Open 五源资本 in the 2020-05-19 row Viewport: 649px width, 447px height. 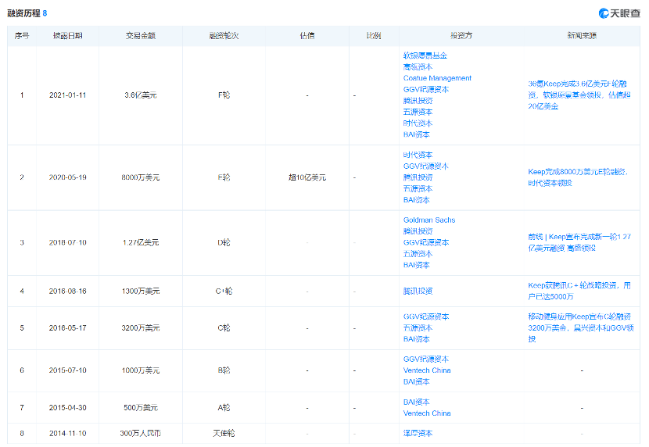click(x=418, y=188)
